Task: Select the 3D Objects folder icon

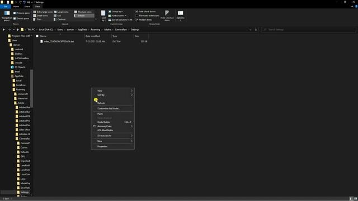Action: [x=12, y=67]
